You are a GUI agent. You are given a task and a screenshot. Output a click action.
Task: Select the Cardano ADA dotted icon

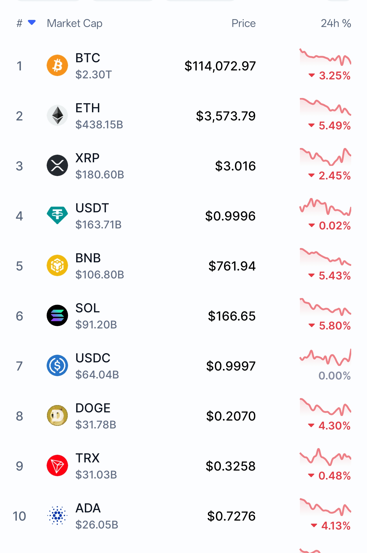click(57, 515)
